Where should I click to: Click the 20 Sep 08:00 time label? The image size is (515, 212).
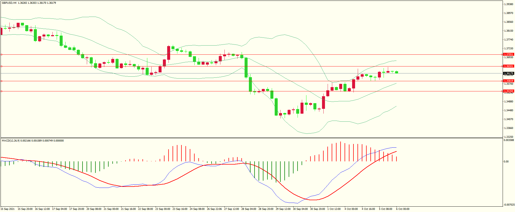(x=94, y=209)
